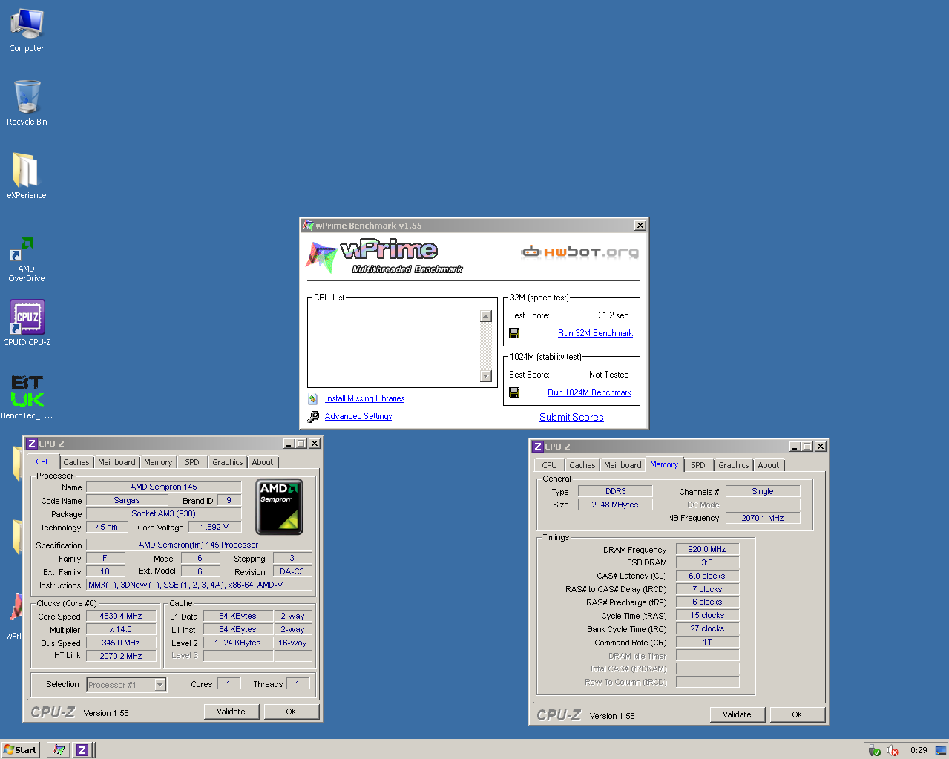The width and height of the screenshot is (949, 759).
Task: Select Graphics tab in right CPU-Z window
Action: pos(734,465)
